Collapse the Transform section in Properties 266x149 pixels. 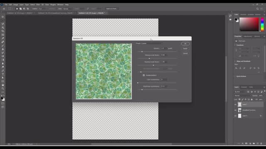pyautogui.click(x=235, y=45)
